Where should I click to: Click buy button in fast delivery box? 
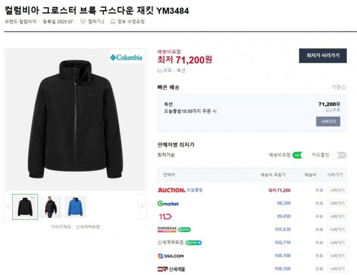328,121
